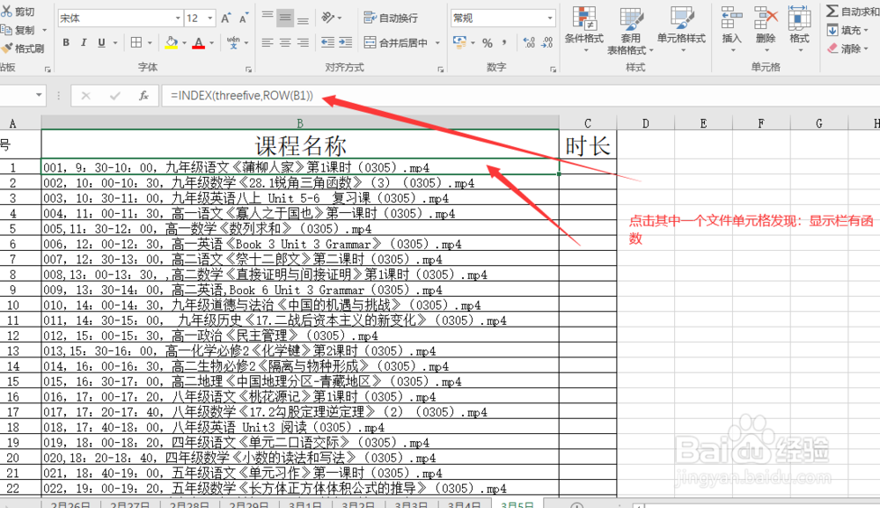Toggle underline formatting
The image size is (880, 508).
(101, 42)
